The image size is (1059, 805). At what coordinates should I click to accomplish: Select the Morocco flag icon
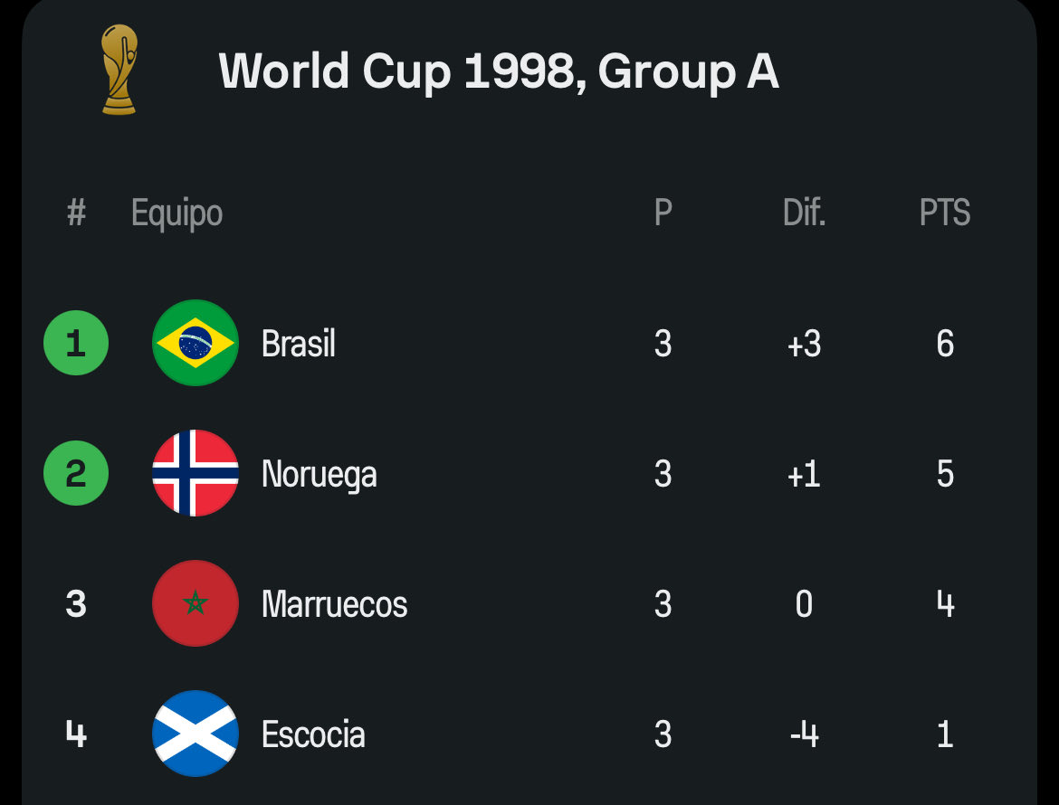196,603
